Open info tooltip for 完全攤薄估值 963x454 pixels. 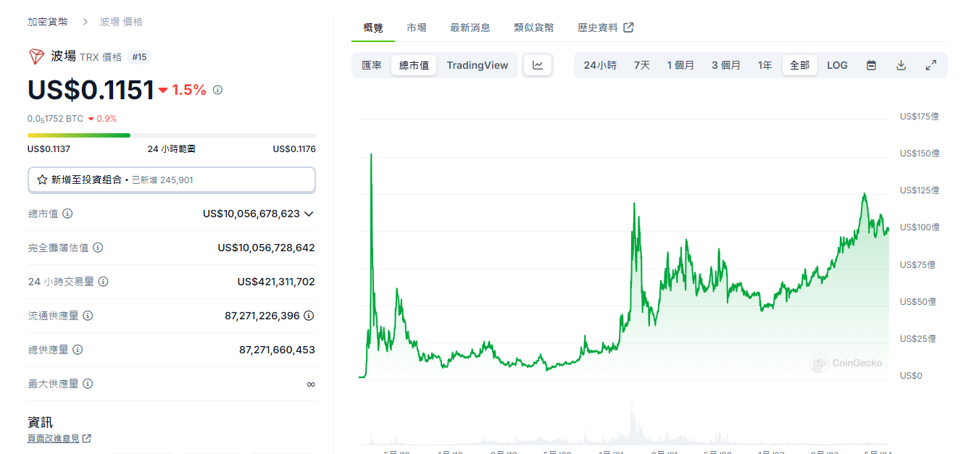[x=98, y=248]
